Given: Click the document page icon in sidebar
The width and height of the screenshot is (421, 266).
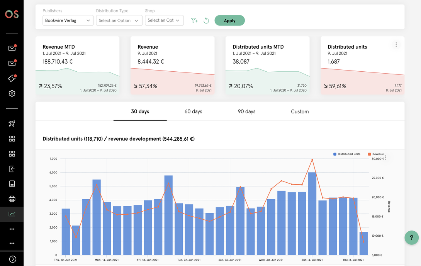Looking at the screenshot, I should [12, 184].
